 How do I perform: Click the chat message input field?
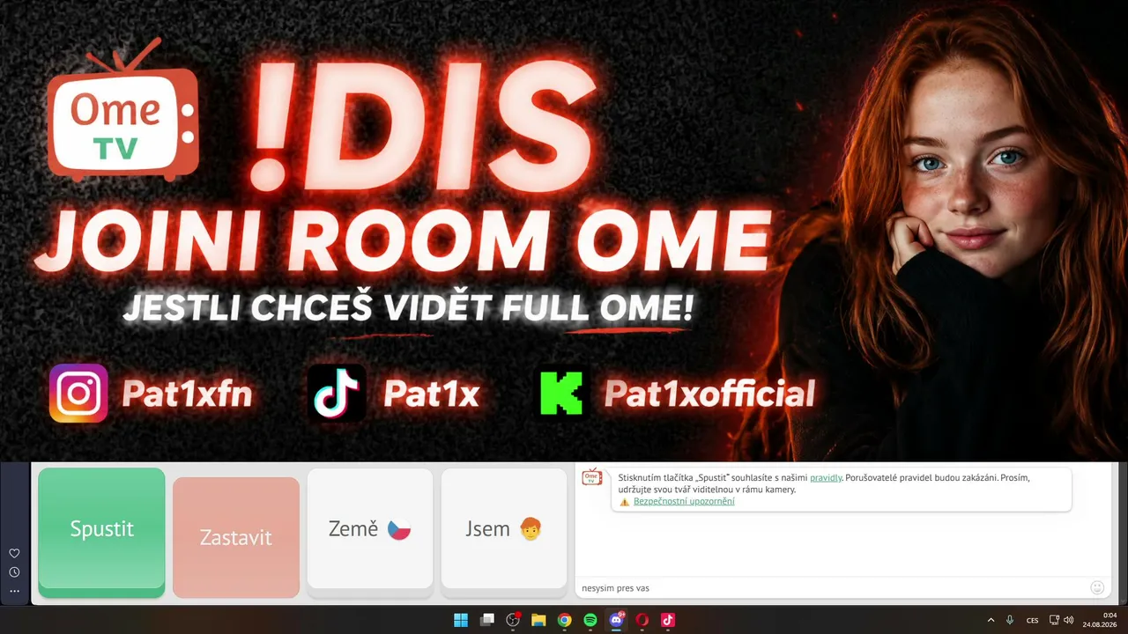[x=833, y=587]
